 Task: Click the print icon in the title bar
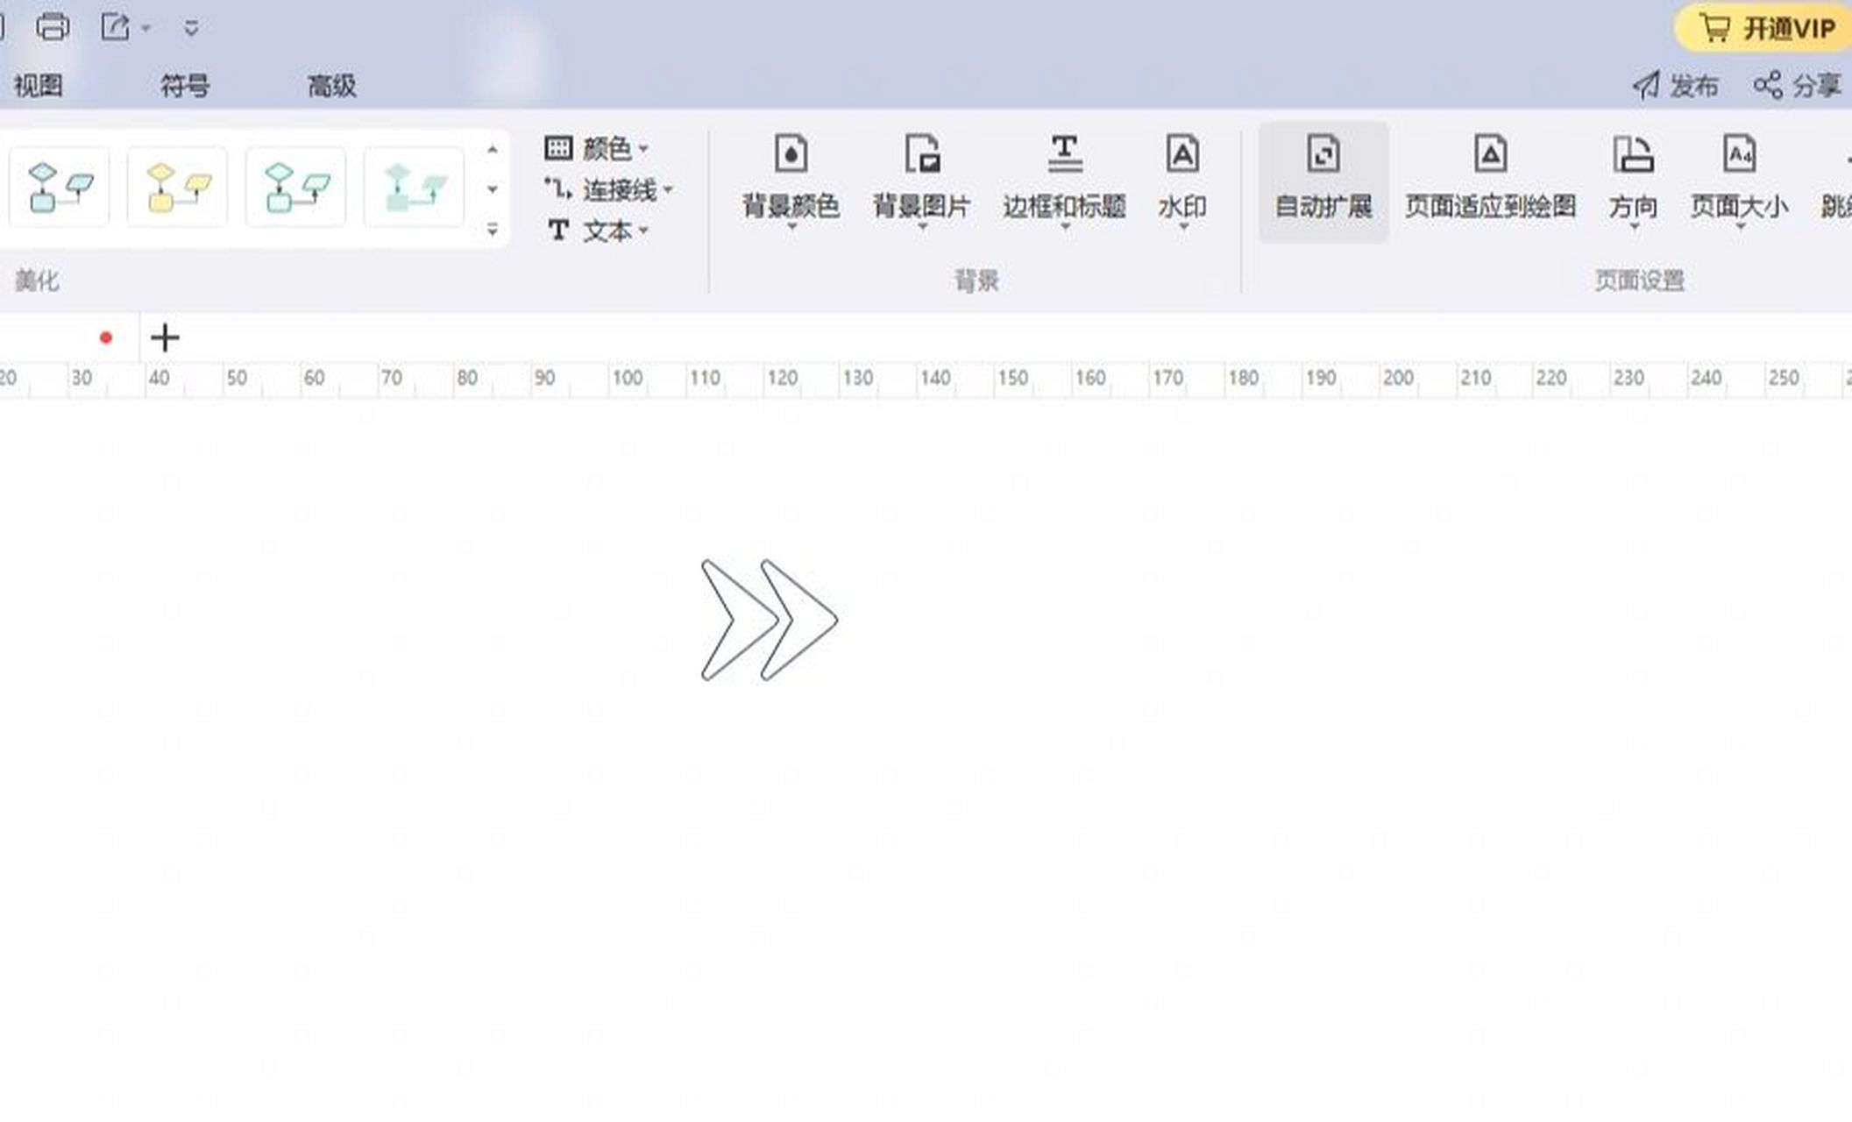(52, 26)
